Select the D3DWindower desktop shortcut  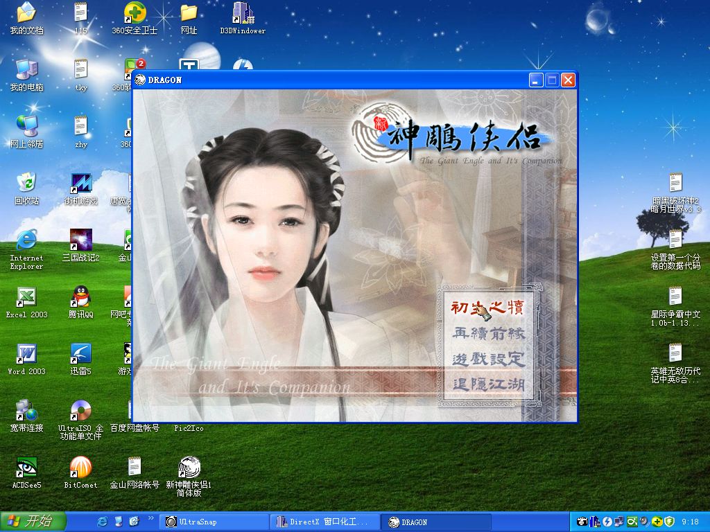[243, 19]
